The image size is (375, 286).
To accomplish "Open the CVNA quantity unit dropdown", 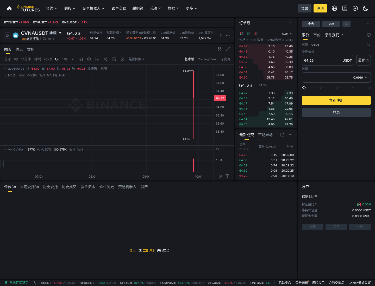I will (x=360, y=77).
